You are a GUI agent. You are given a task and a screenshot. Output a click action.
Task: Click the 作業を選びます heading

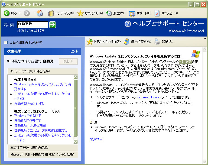pos(25,80)
